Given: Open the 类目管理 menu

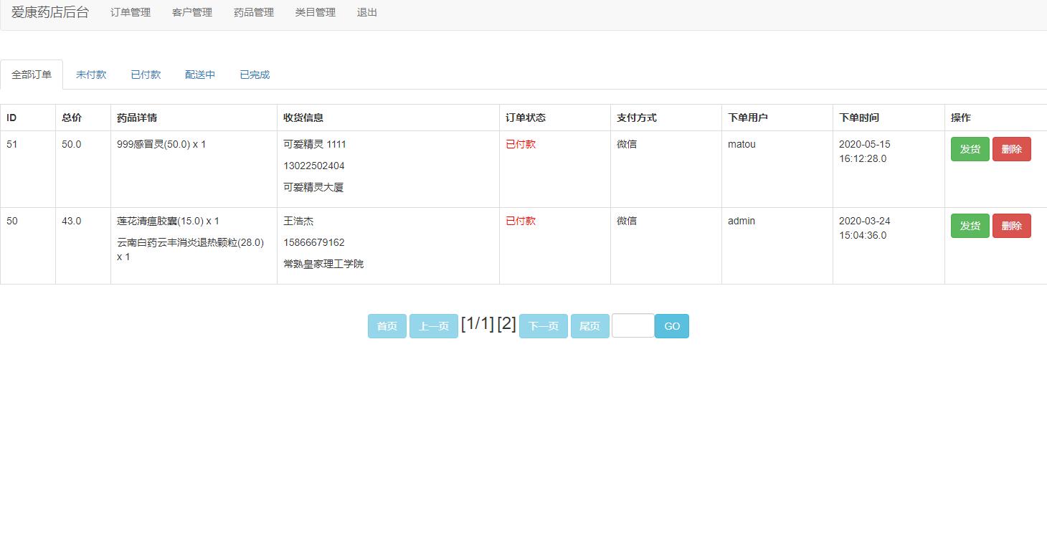Looking at the screenshot, I should click(315, 12).
